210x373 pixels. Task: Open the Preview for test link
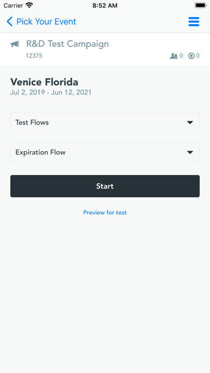pyautogui.click(x=105, y=212)
